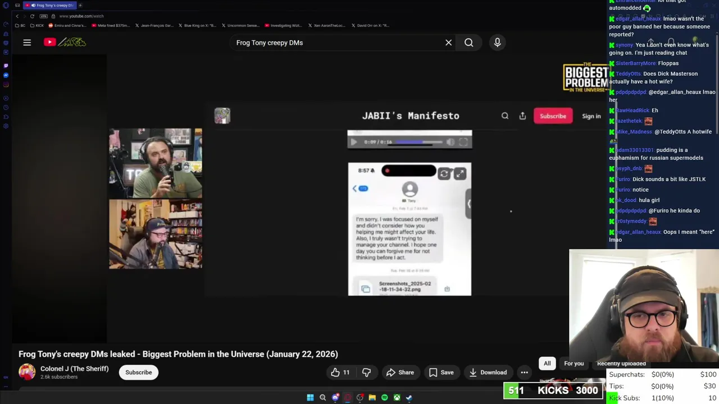The image size is (719, 404).
Task: Open 'Investigating Wizt...' bookmark
Action: (x=283, y=25)
